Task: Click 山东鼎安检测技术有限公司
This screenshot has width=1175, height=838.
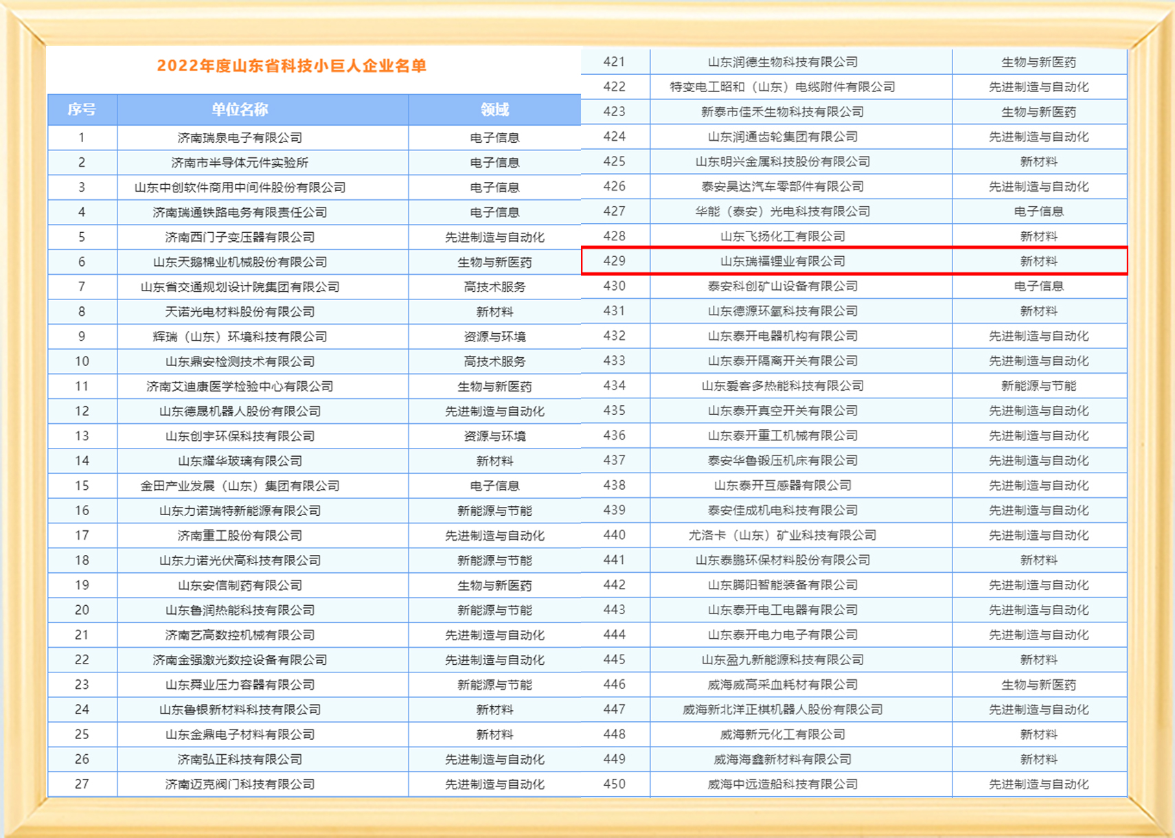Action: click(240, 361)
